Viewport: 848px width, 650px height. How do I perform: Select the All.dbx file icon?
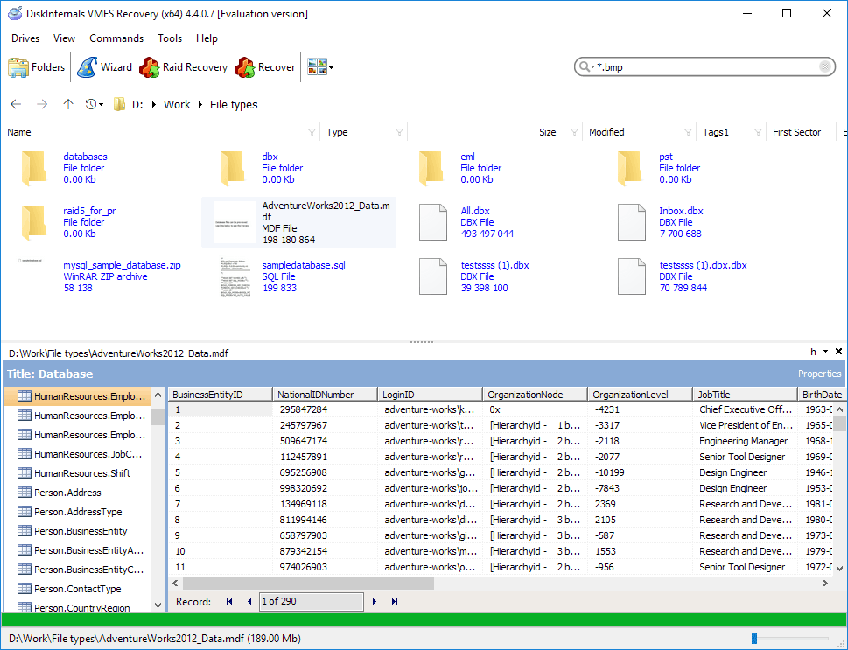pos(433,222)
